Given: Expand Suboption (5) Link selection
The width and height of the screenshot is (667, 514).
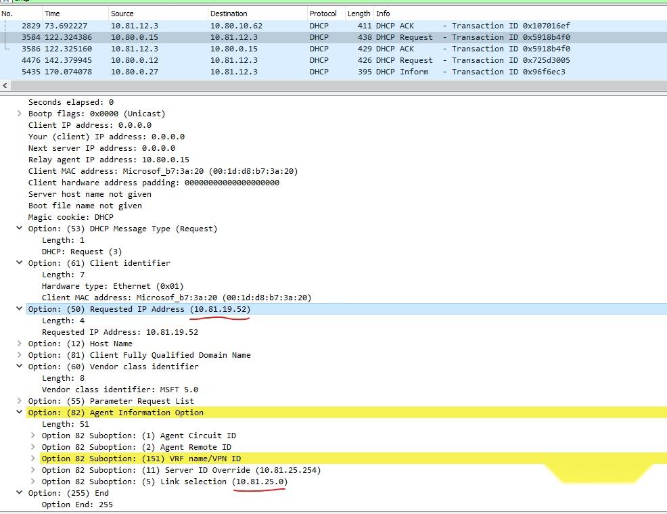Looking at the screenshot, I should point(32,481).
